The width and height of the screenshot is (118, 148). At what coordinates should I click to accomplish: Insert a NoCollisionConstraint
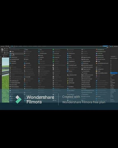pyautogui.click(x=87, y=75)
